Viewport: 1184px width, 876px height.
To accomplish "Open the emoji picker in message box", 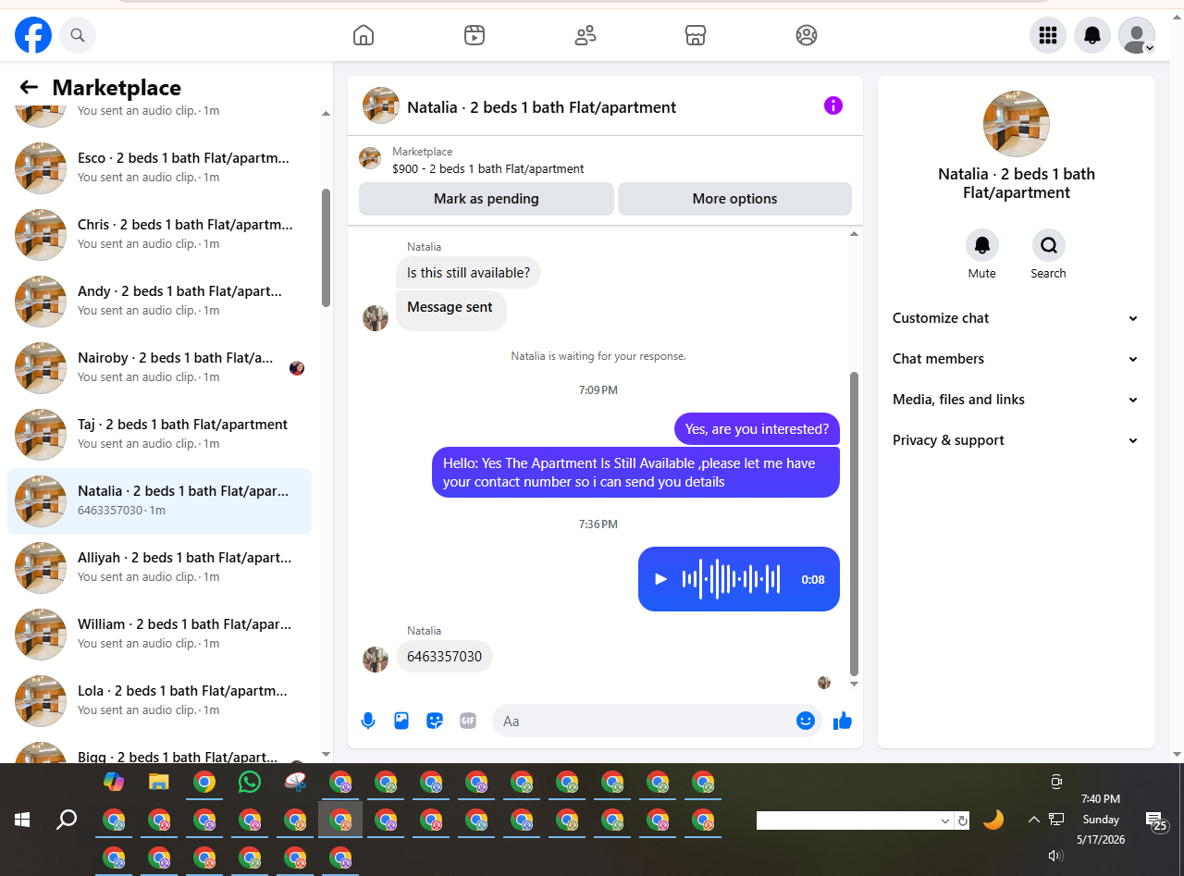I will coord(806,721).
